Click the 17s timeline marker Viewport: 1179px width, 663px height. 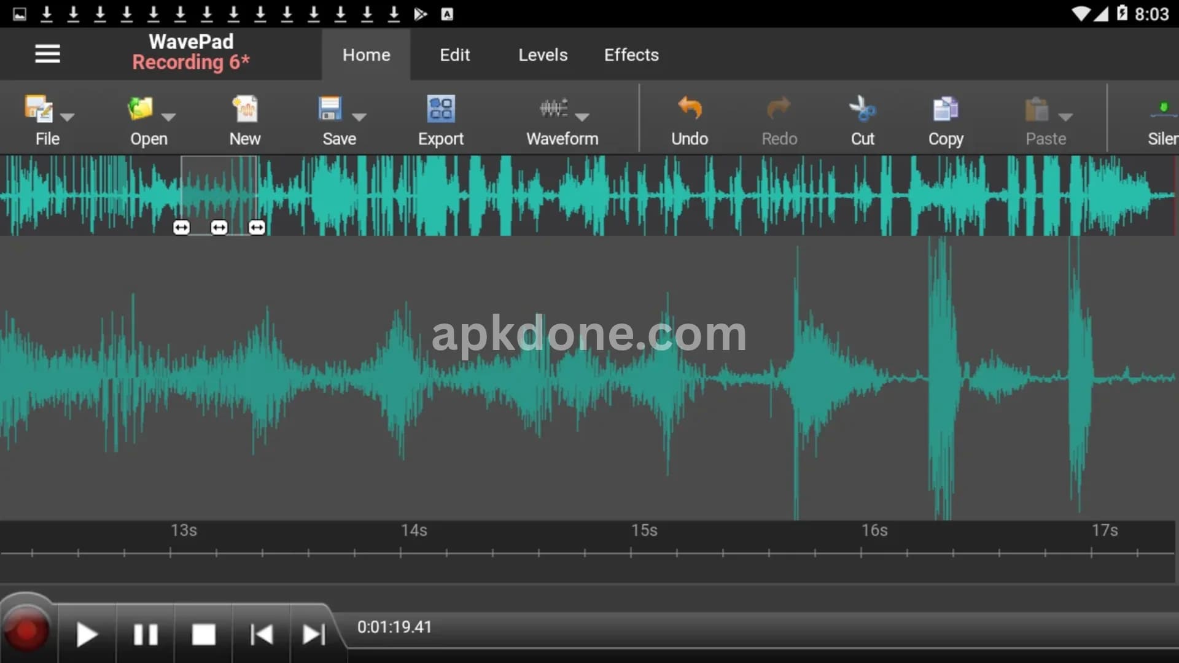click(x=1105, y=530)
